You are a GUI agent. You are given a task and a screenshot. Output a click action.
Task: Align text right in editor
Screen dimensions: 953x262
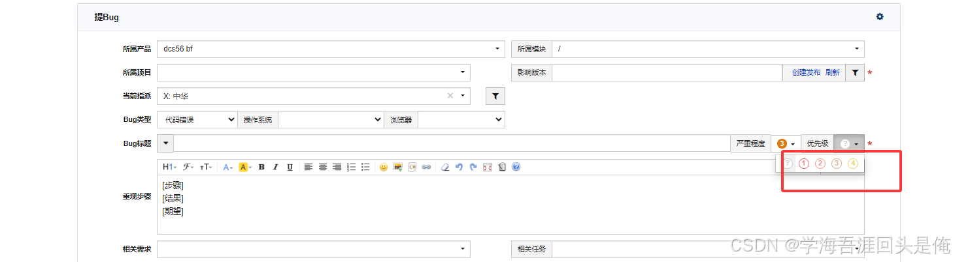click(337, 167)
